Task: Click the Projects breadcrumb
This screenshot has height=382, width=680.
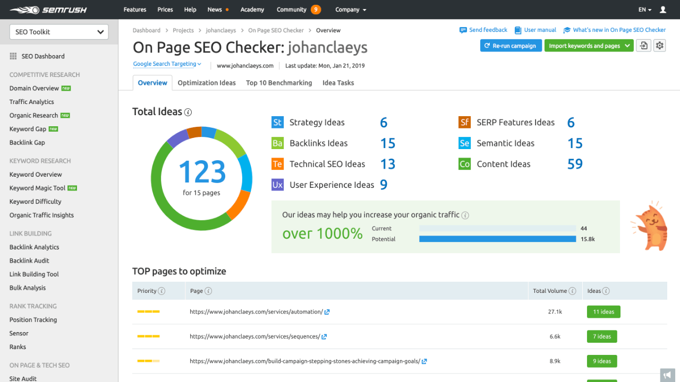Action: [x=183, y=31]
